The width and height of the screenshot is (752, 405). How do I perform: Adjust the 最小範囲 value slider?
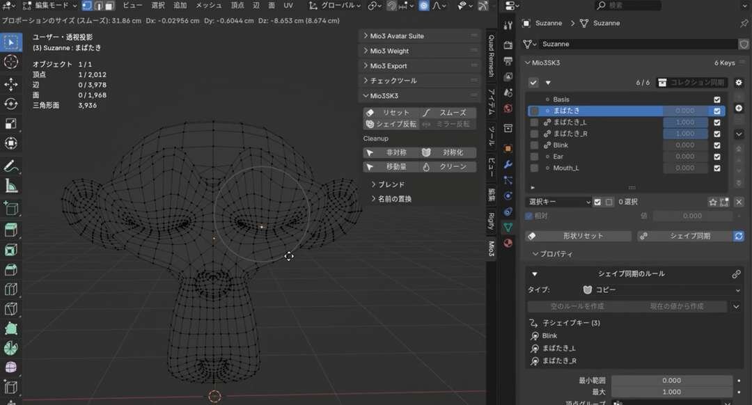tap(671, 381)
